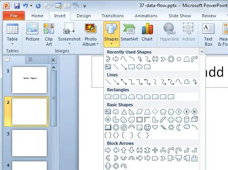Choose the Cube basic shape

point(195,120)
